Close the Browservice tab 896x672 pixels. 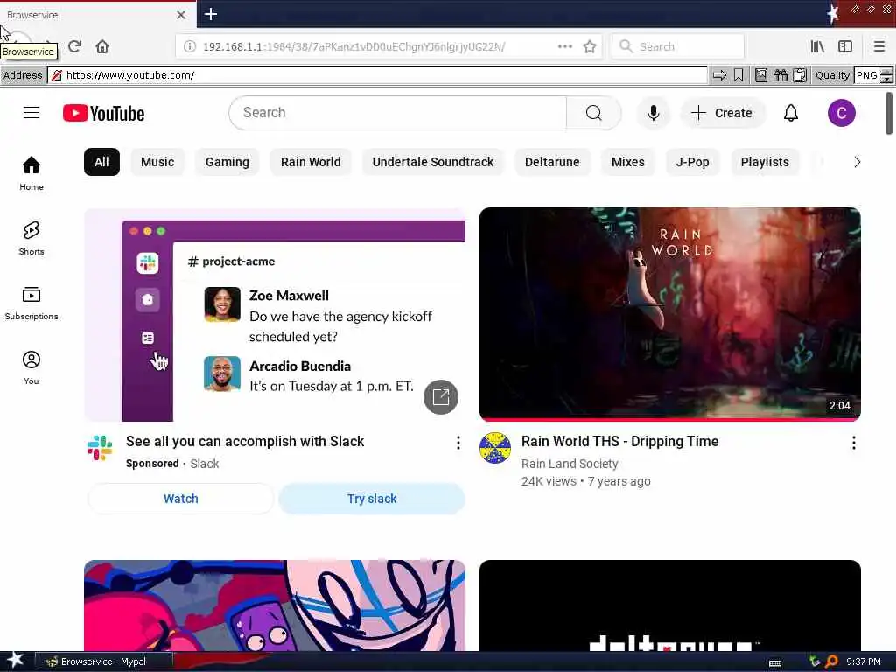(181, 15)
